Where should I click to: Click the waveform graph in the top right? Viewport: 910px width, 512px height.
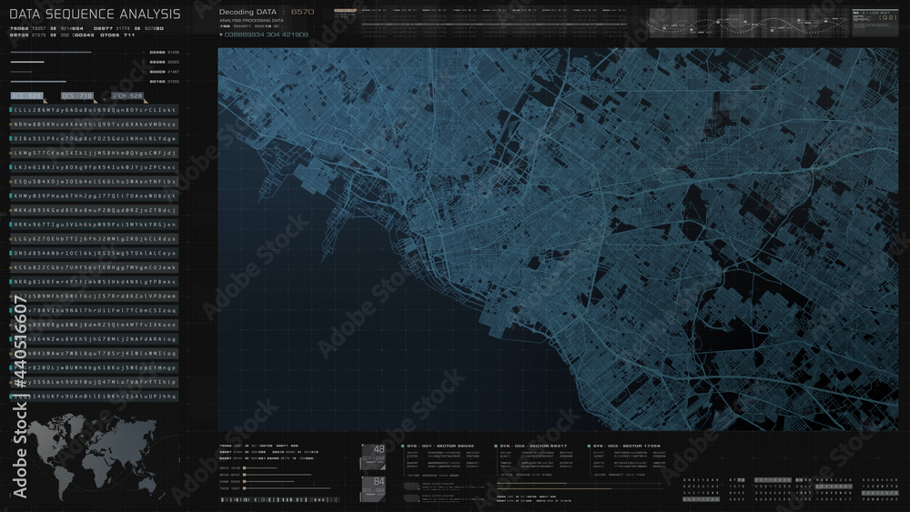coord(748,24)
